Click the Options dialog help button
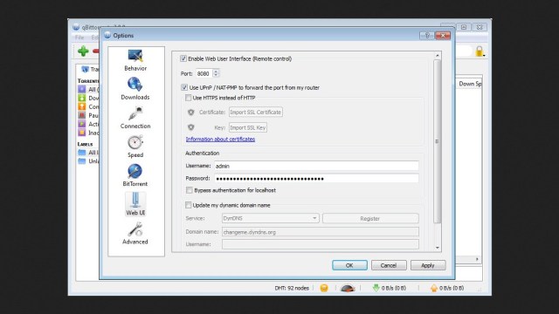 427,35
